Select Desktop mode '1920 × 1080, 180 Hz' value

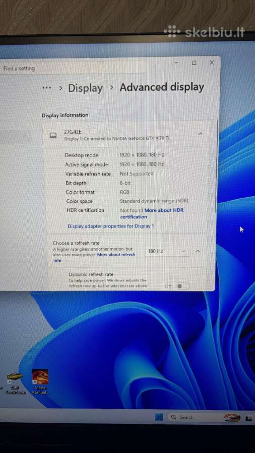[142, 155]
